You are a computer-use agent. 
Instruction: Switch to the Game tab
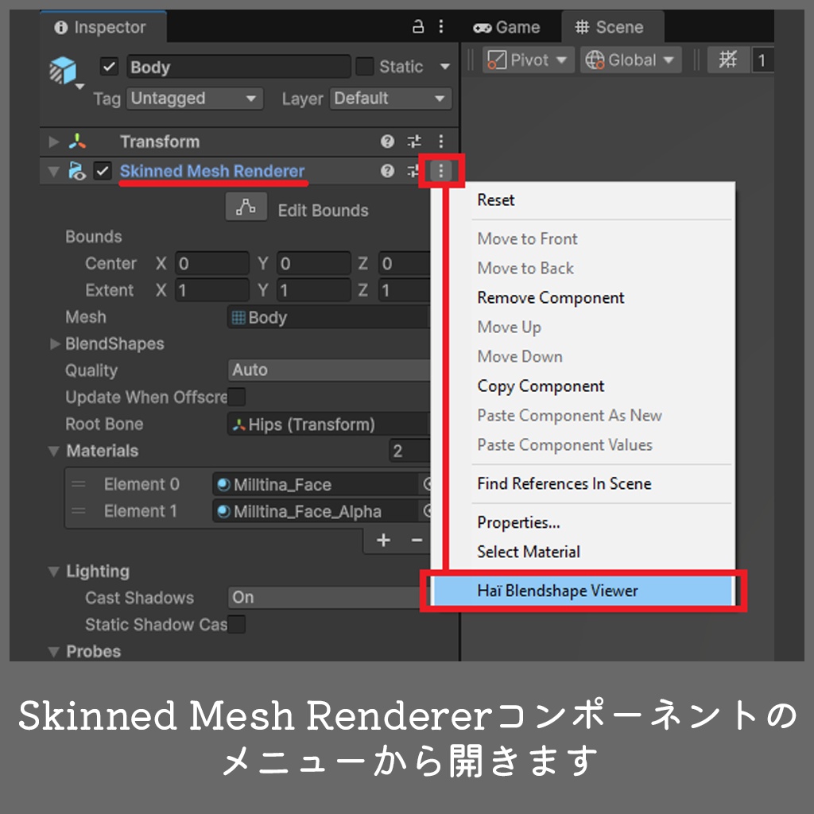[x=506, y=27]
